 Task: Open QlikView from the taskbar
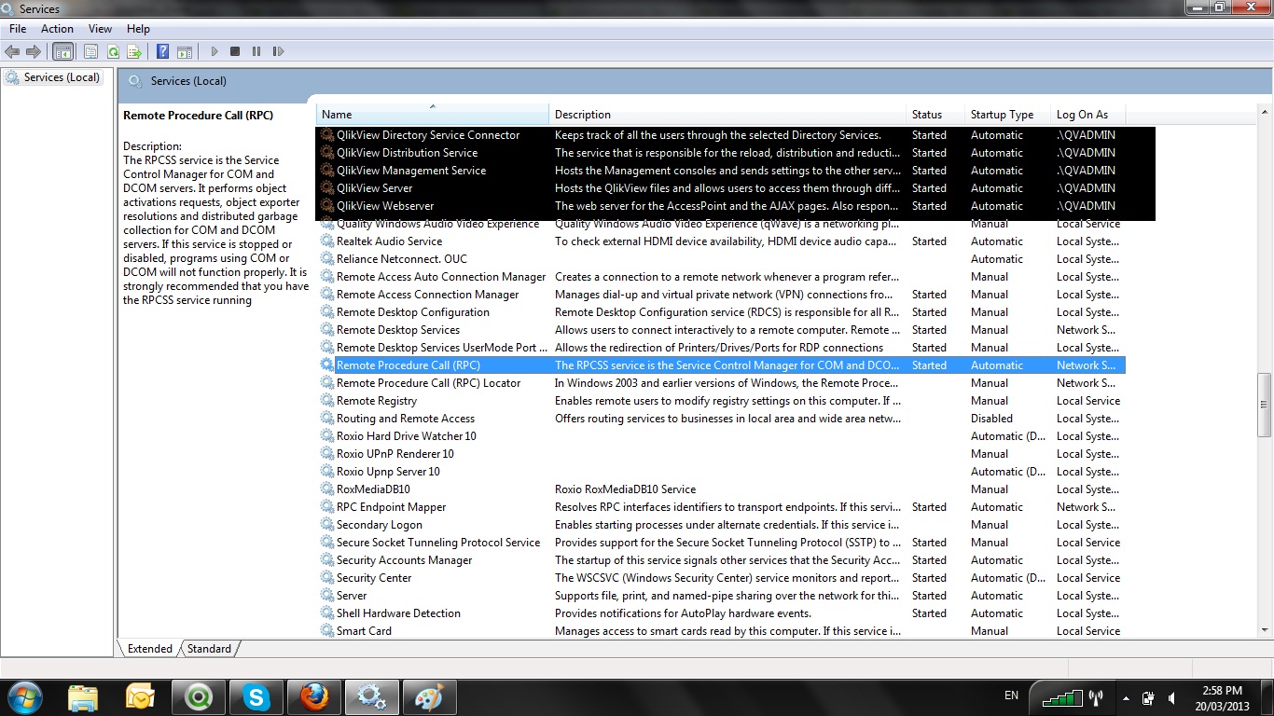[199, 697]
